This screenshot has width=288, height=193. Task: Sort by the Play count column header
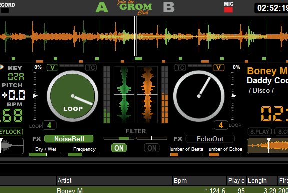pos(236,181)
